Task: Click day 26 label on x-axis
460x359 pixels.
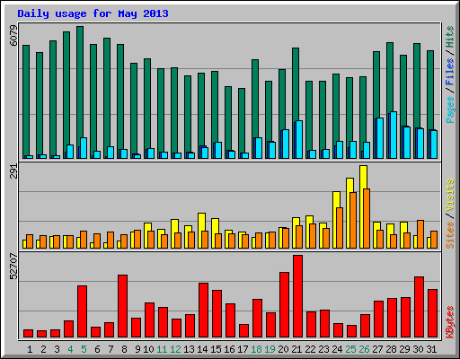Action: pos(364,349)
